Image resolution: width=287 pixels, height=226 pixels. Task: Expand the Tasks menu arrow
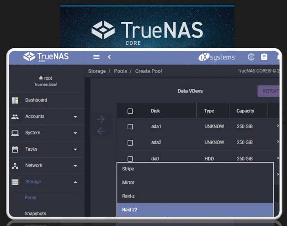click(x=75, y=149)
